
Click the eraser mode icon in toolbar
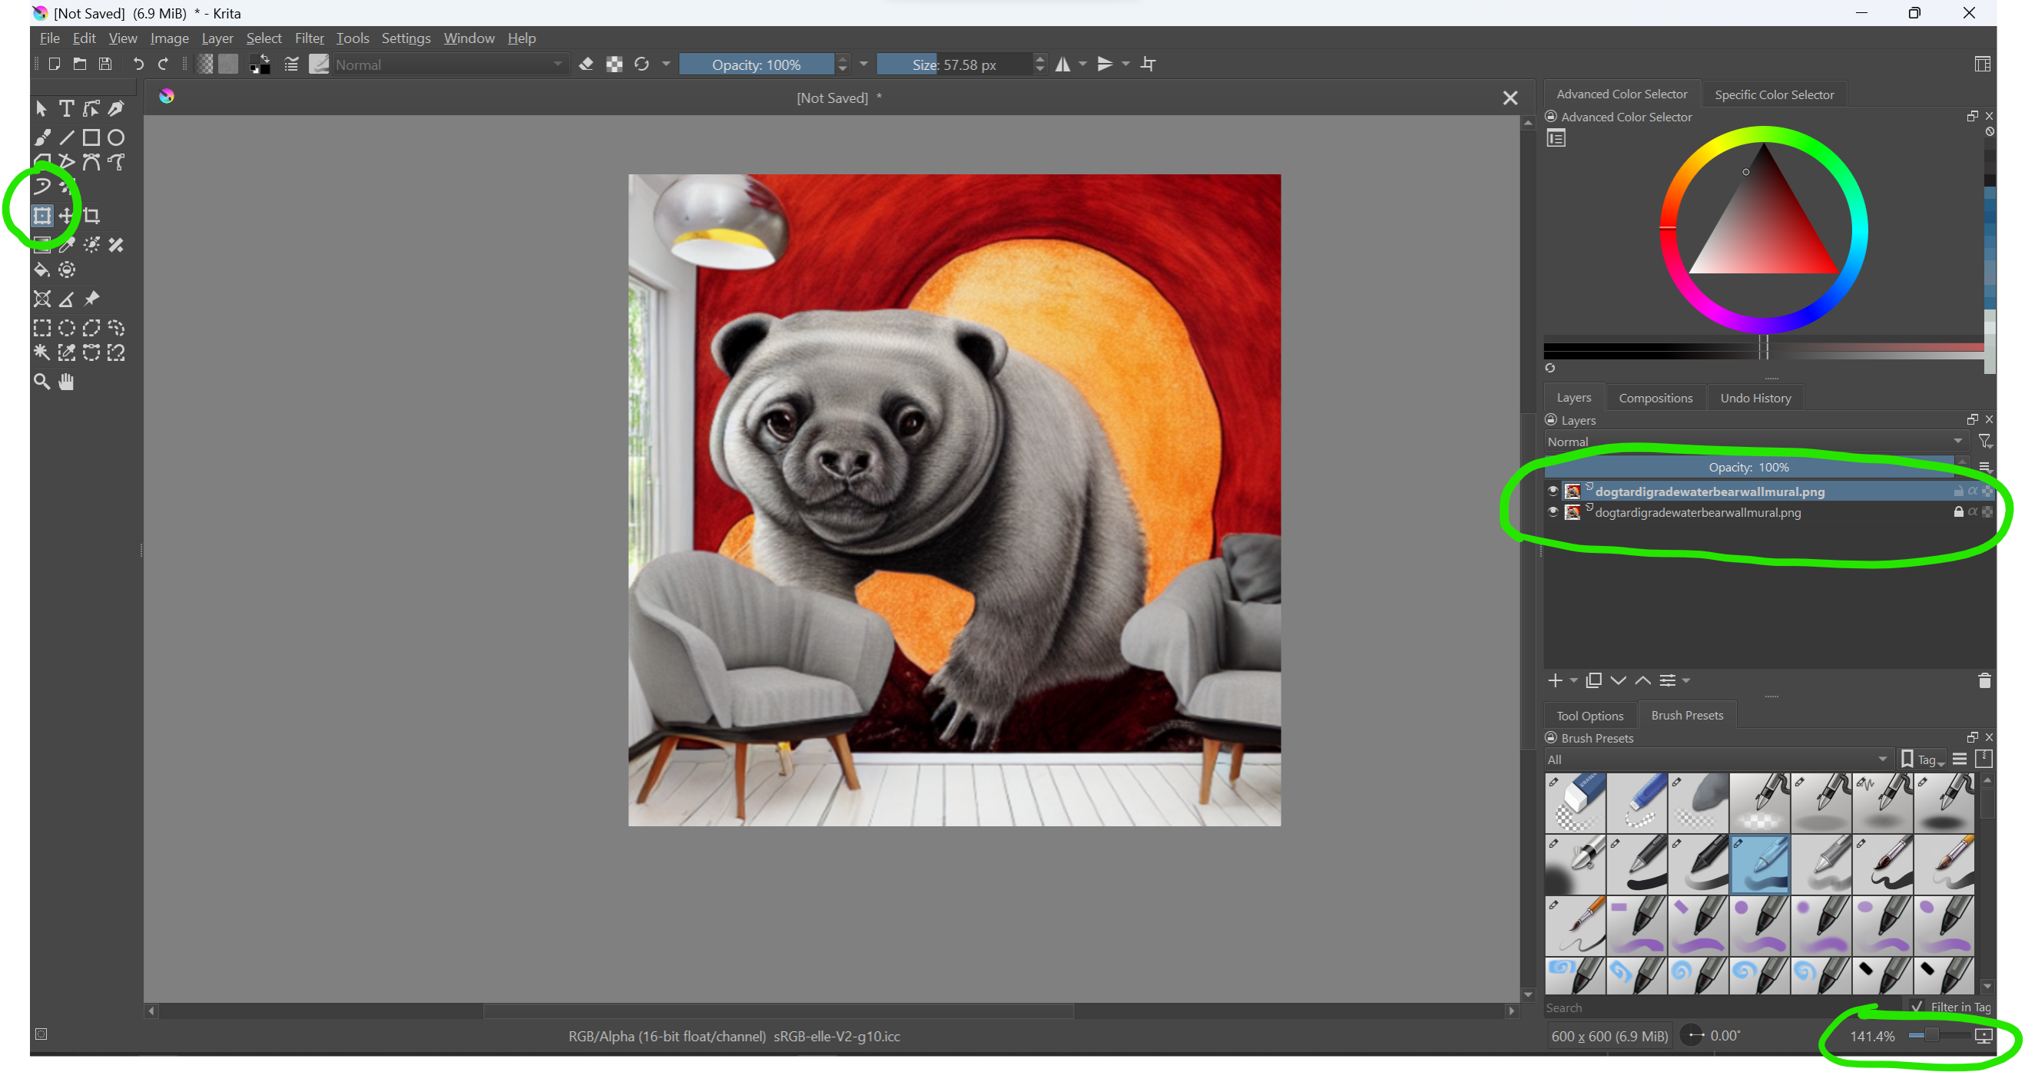(585, 65)
